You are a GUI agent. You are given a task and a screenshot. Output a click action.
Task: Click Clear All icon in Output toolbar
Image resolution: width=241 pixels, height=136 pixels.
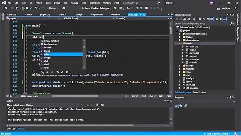[97, 105]
